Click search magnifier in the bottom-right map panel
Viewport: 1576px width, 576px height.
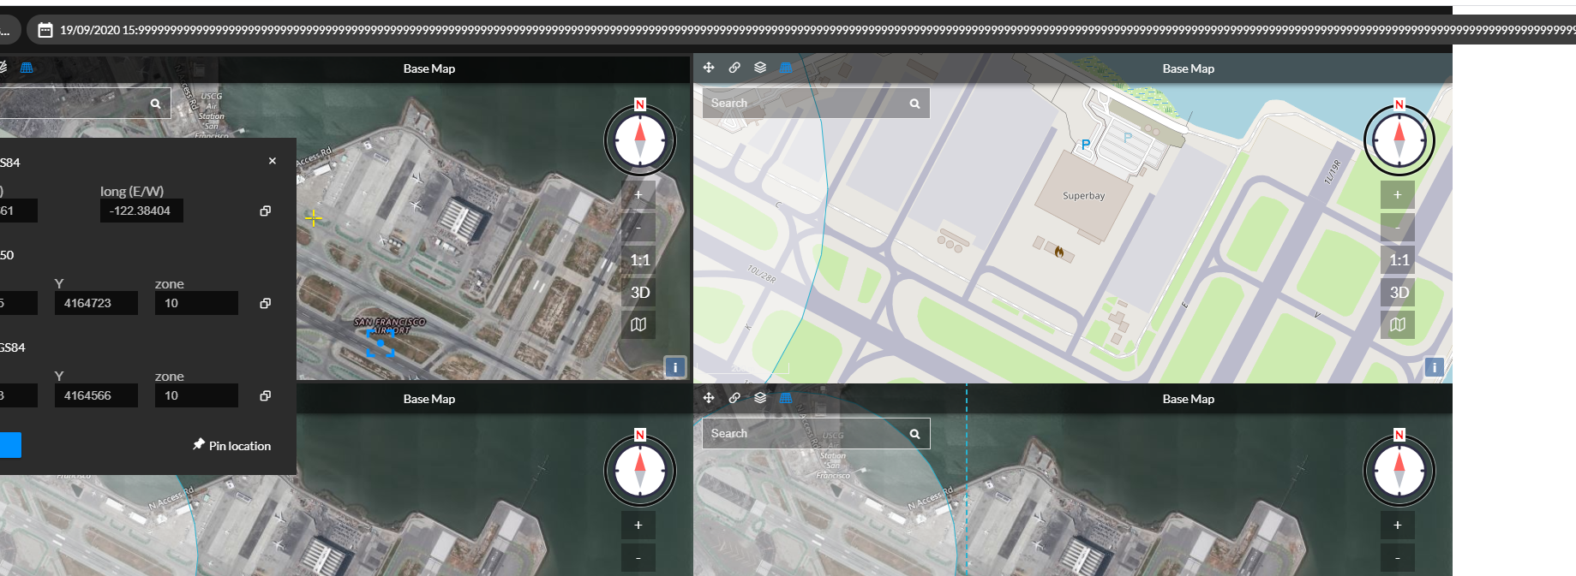click(914, 434)
